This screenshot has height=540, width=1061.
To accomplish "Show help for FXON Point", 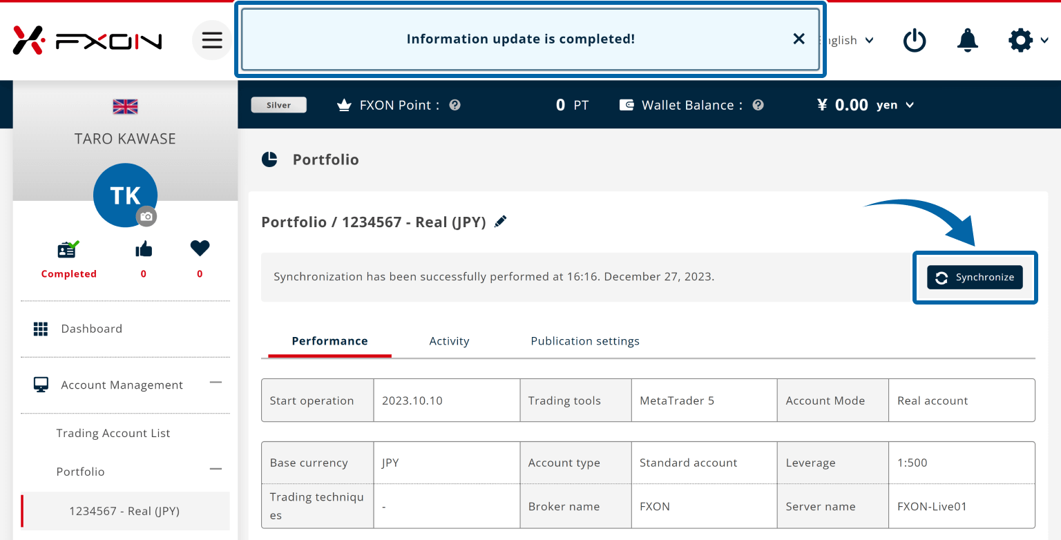I will point(455,105).
